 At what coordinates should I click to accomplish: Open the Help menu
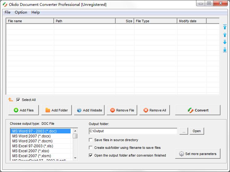tap(35, 12)
